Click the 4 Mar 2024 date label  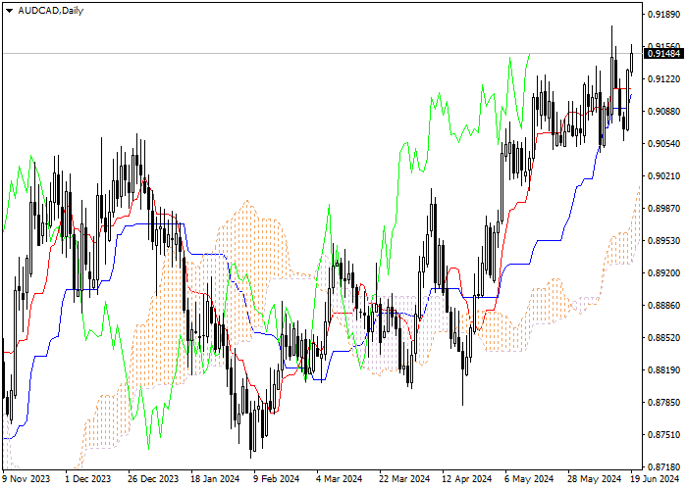tap(340, 479)
